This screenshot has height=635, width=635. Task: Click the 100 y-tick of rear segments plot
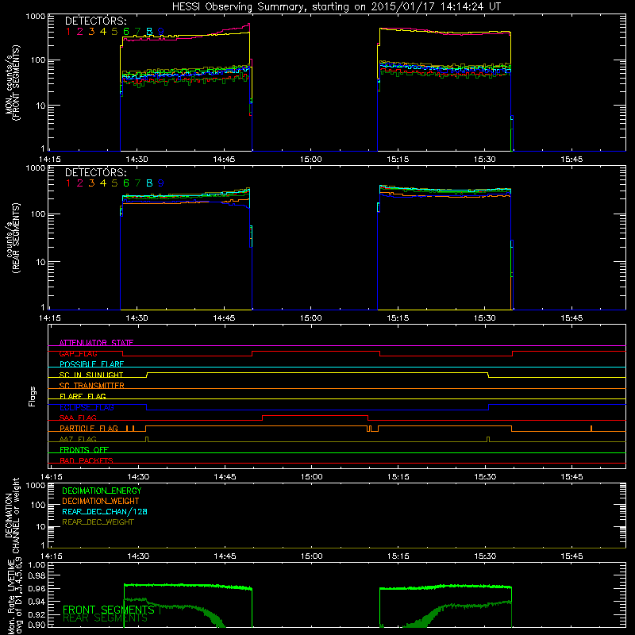point(38,214)
